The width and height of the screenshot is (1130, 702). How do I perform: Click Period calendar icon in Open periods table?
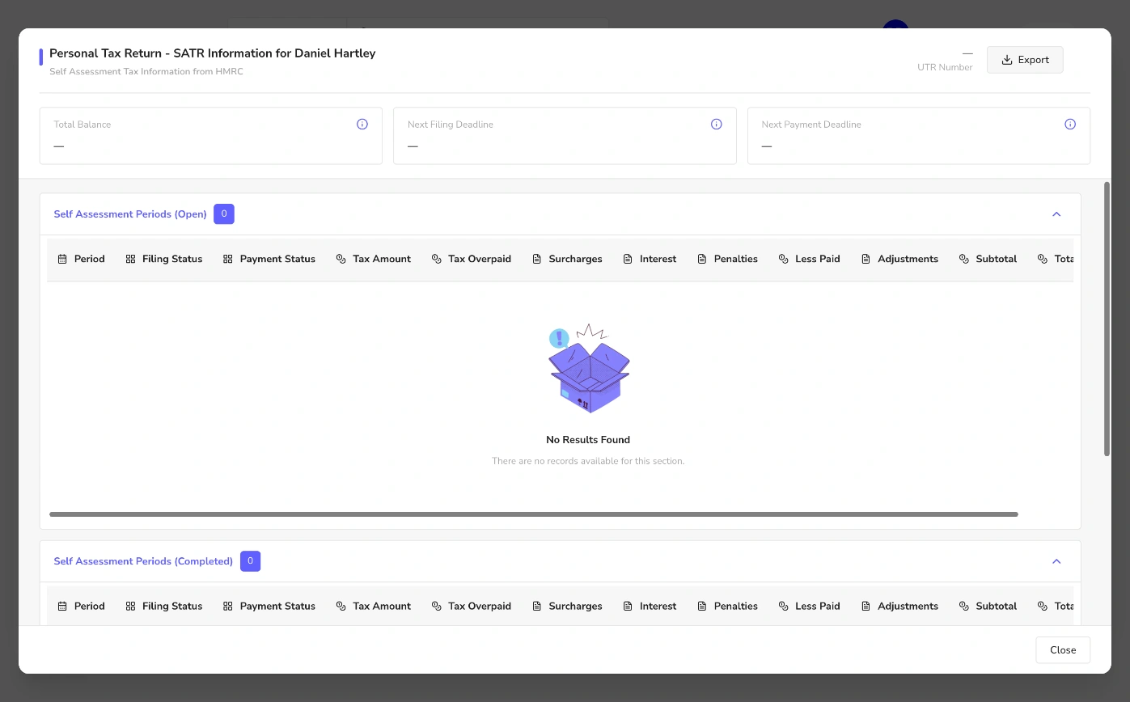[x=62, y=259]
